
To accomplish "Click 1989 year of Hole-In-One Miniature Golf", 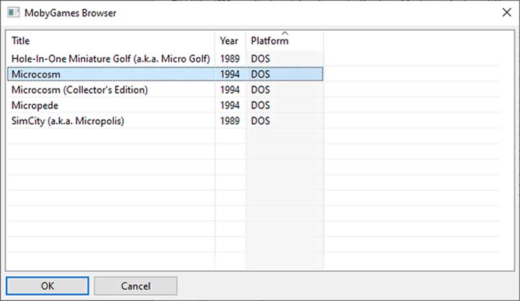I will (x=230, y=59).
